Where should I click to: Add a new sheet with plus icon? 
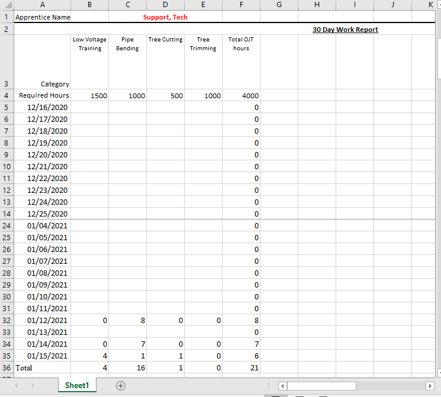click(x=121, y=386)
